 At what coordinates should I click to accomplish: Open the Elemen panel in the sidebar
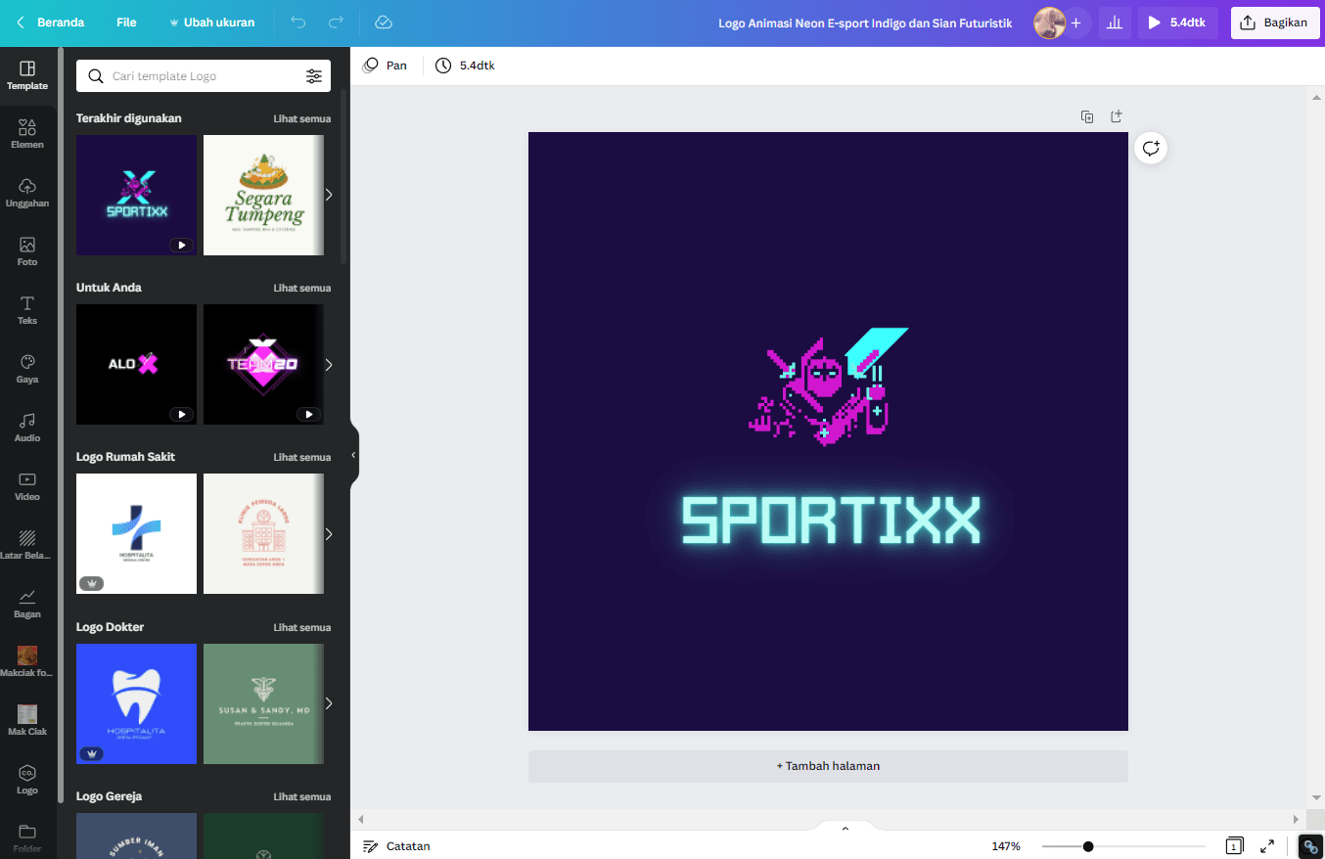[x=27, y=134]
